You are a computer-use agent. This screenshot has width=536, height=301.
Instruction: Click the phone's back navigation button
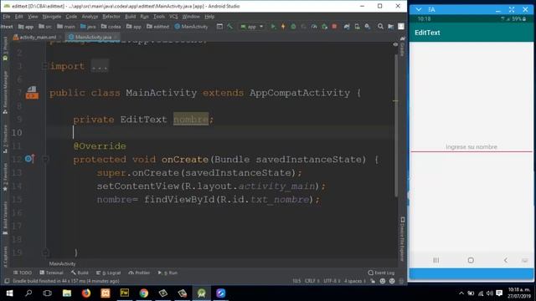506,260
